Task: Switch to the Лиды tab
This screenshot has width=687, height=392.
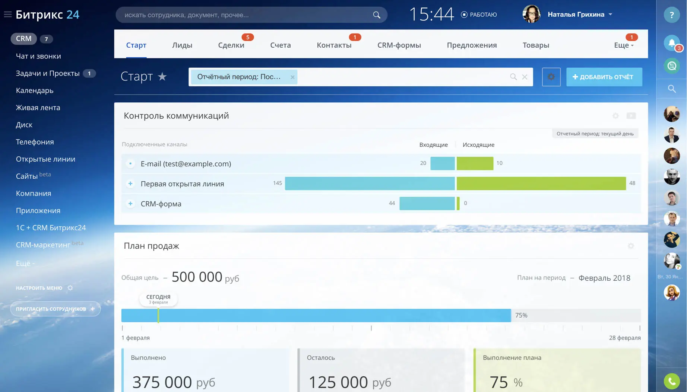Action: [182, 45]
